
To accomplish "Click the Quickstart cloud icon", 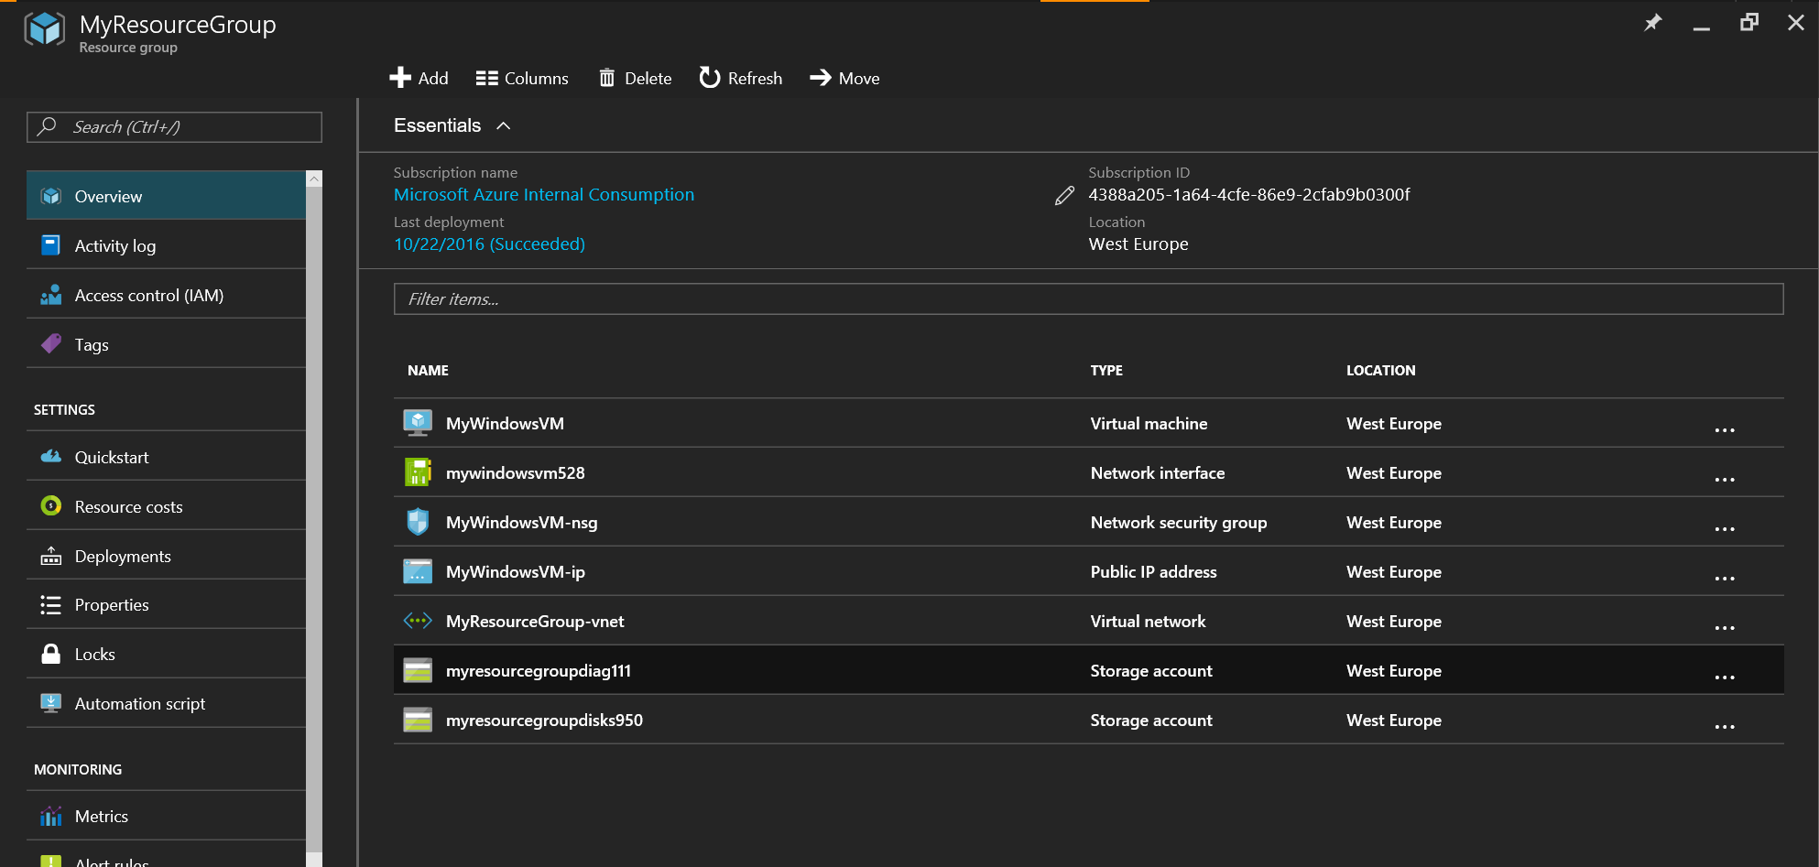I will [51, 457].
